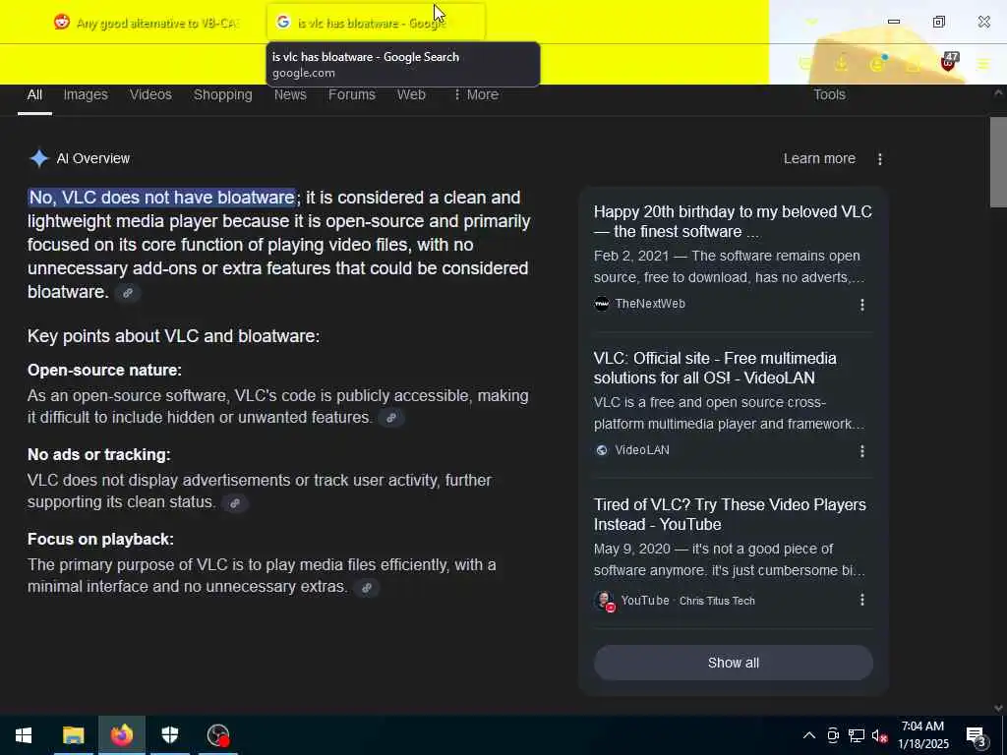
Task: Click the taskbar clock showing 7:04 AM
Action: 922,735
